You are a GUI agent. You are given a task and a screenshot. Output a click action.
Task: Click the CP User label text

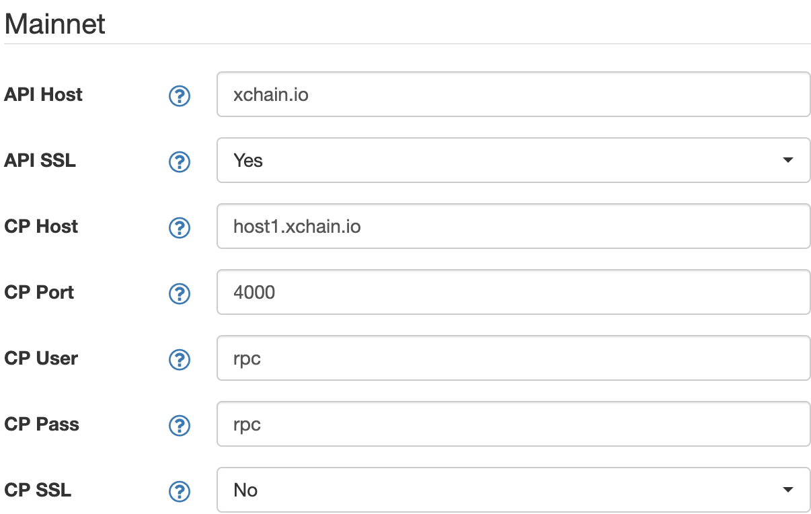[x=41, y=359]
